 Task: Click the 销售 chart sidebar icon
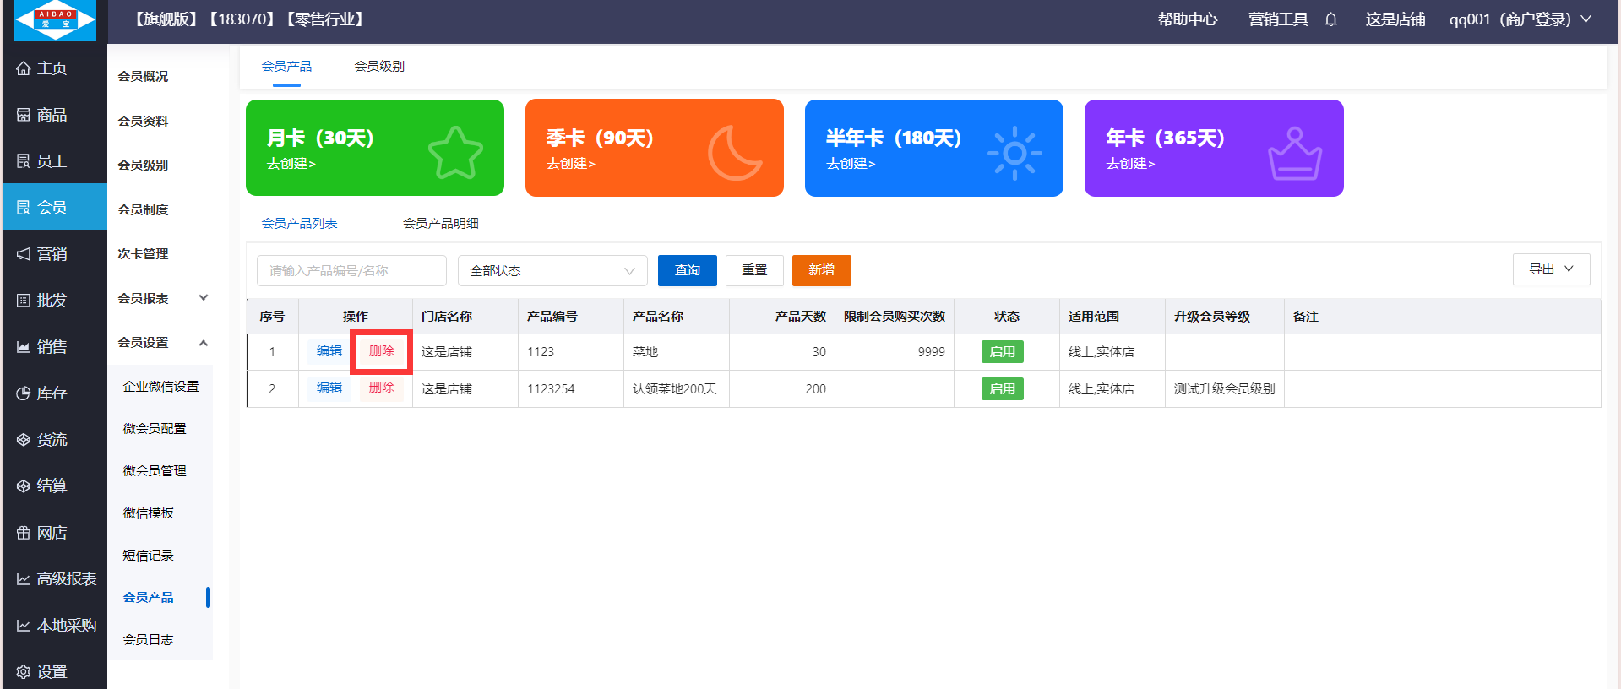click(24, 347)
